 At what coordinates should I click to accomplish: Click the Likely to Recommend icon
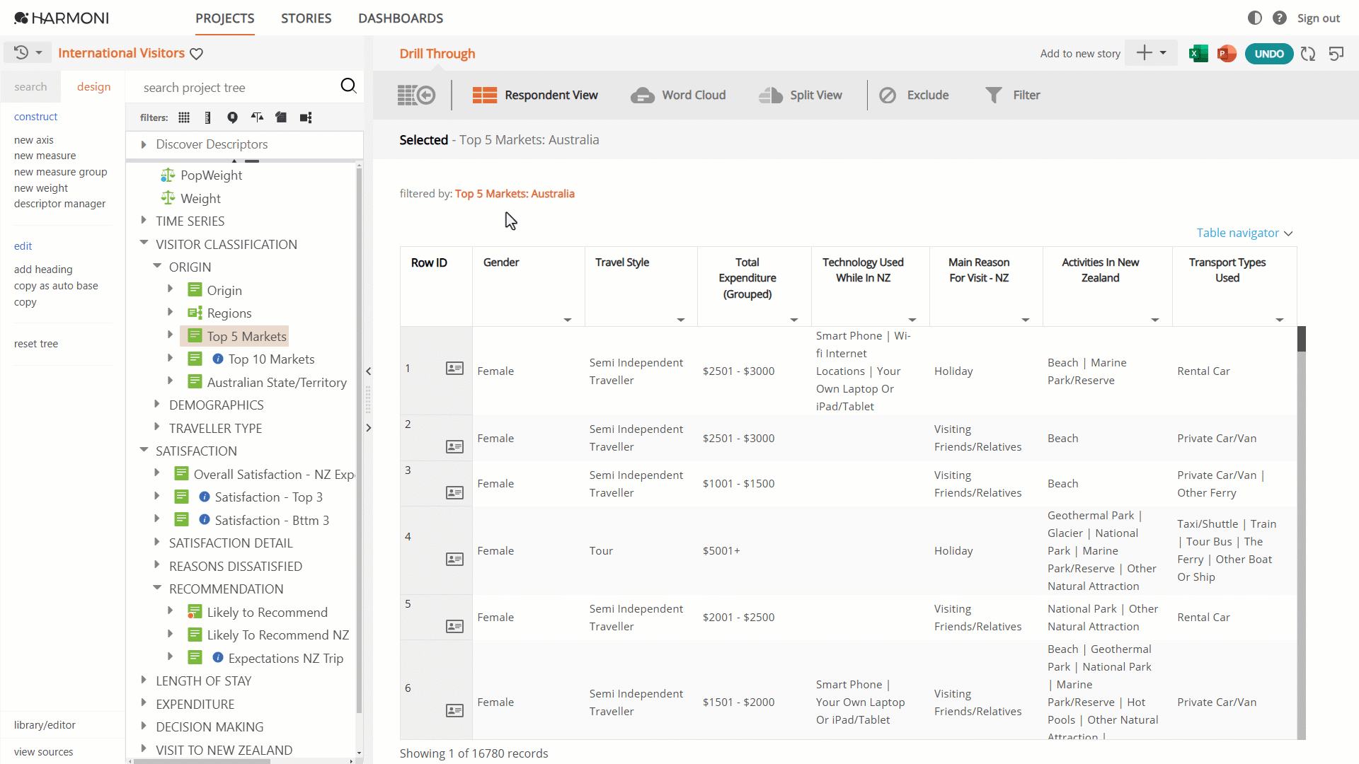click(195, 612)
